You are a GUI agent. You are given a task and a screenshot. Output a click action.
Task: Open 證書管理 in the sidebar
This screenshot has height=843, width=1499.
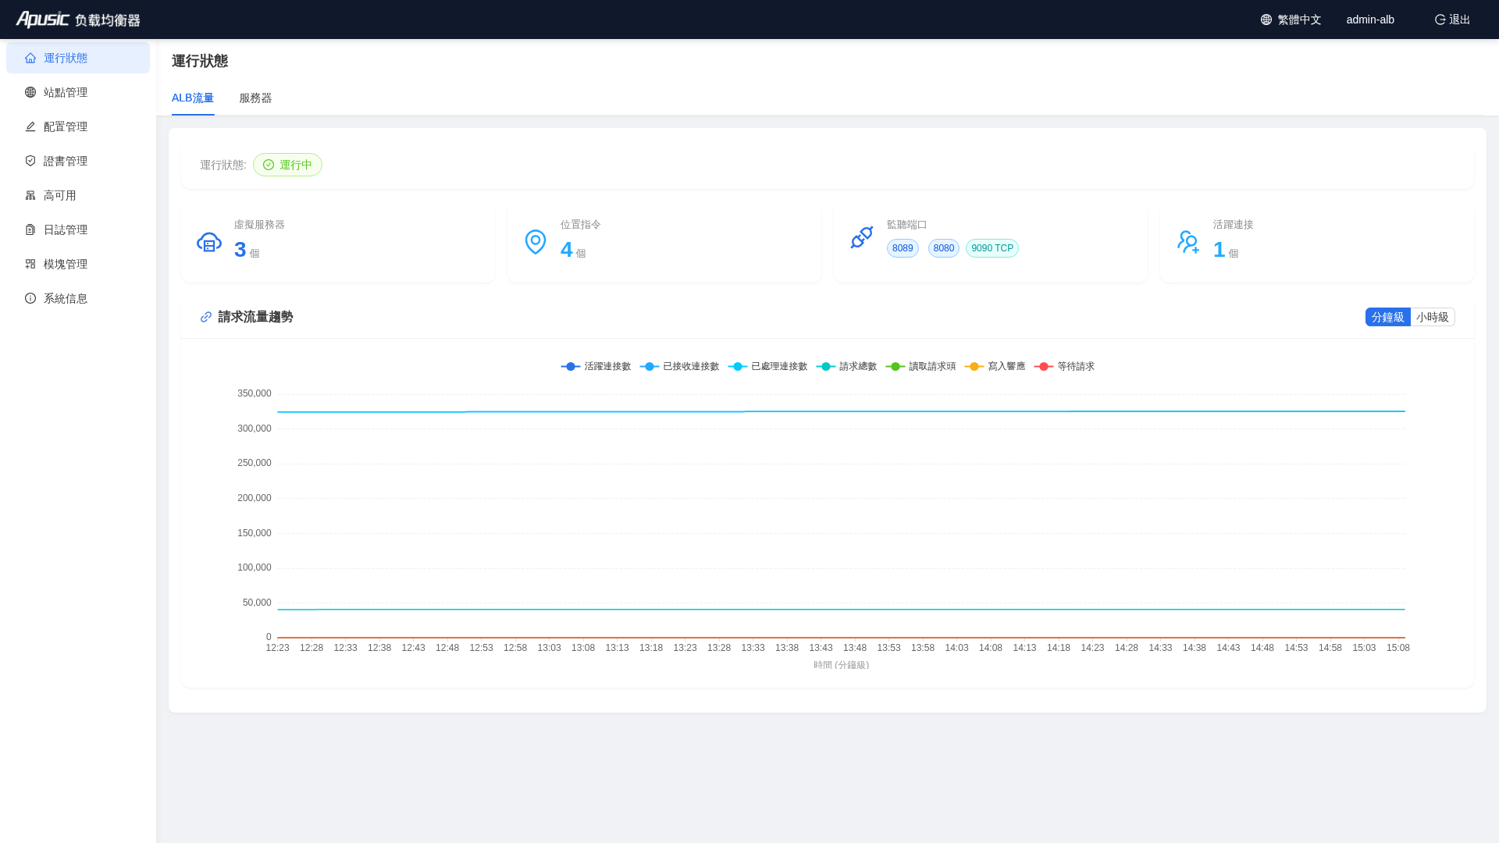[x=78, y=161]
